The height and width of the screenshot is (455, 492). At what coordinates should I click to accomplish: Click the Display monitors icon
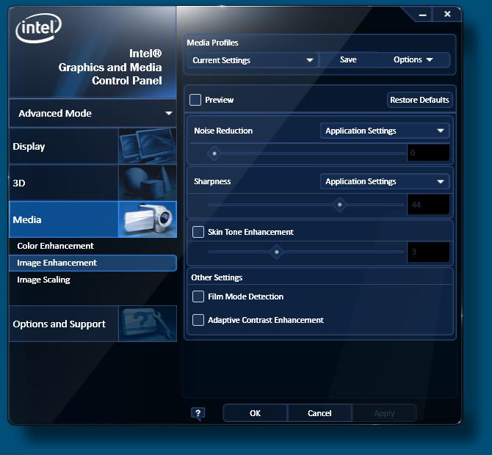[148, 146]
